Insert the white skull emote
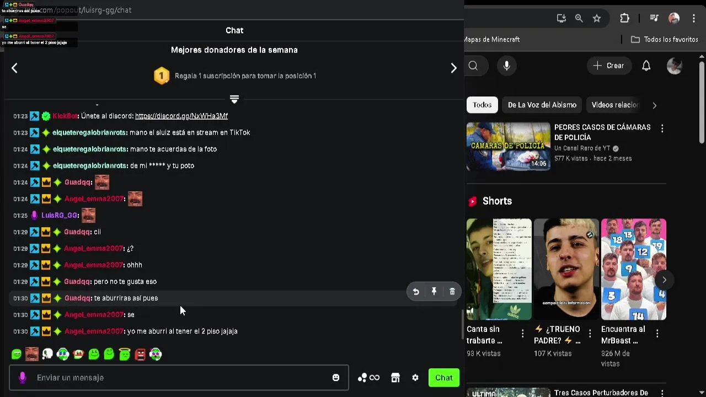The image size is (706, 397). click(x=47, y=354)
